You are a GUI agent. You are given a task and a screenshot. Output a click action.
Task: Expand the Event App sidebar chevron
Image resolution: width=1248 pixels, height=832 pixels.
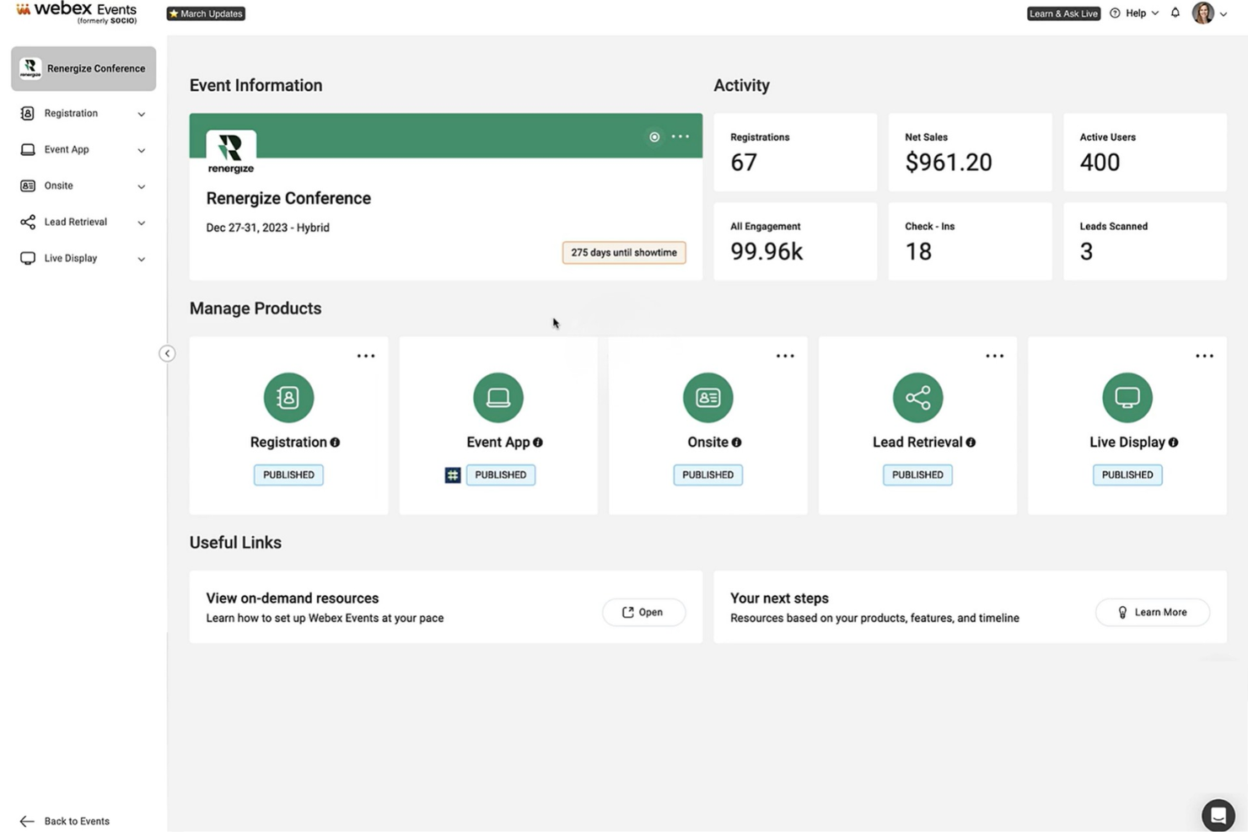pos(141,150)
